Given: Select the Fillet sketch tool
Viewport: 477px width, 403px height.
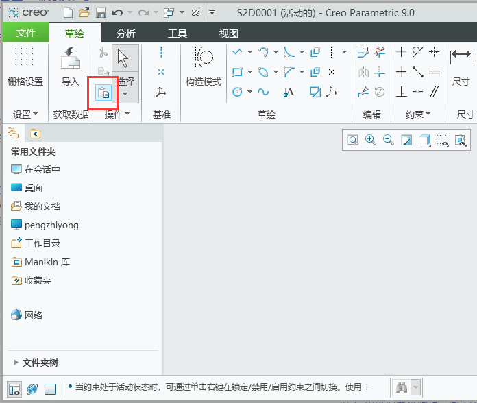Looking at the screenshot, I should [x=289, y=52].
